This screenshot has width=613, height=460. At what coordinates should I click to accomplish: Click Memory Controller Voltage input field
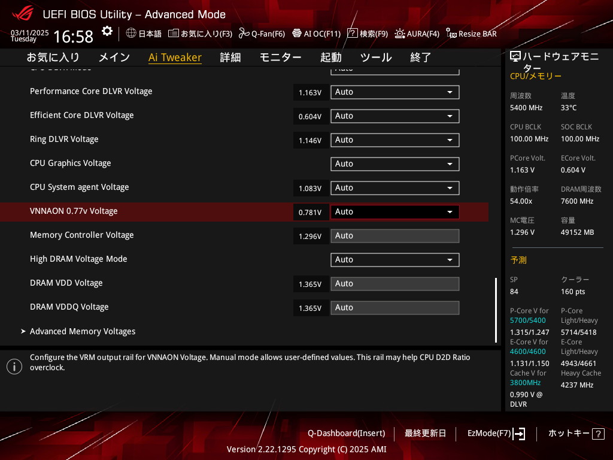(x=395, y=236)
